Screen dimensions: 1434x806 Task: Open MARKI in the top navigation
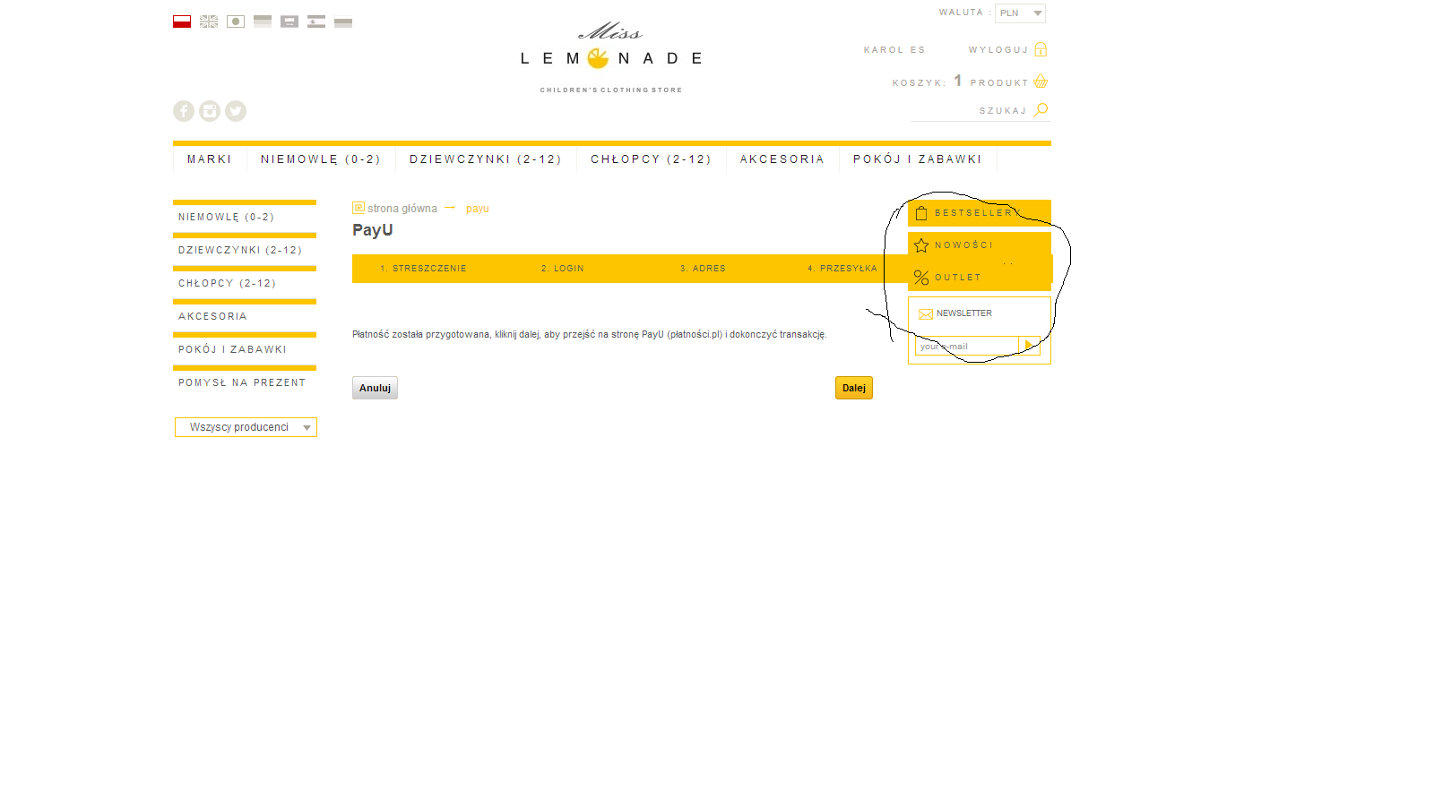tap(210, 159)
